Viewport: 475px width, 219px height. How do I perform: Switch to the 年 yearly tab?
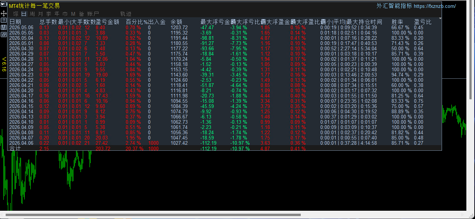(x=57, y=14)
